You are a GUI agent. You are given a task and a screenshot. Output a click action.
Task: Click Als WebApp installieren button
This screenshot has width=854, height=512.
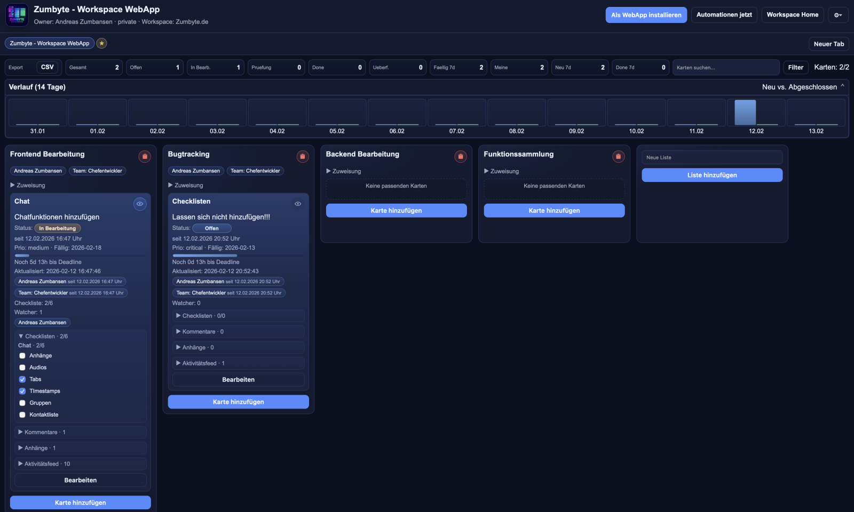646,15
